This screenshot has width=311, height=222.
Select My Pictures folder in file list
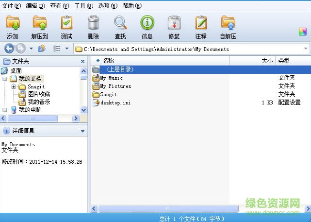point(115,86)
